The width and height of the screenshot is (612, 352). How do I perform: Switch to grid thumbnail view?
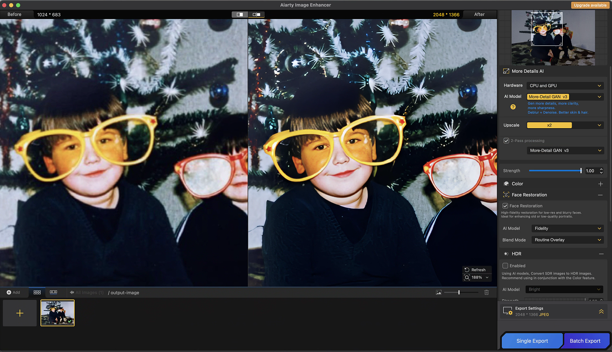click(x=37, y=292)
